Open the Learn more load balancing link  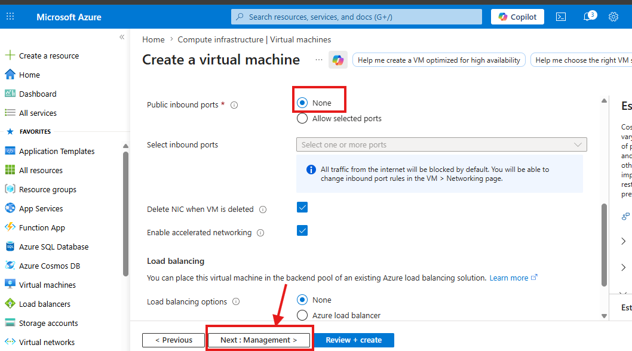[x=513, y=278]
